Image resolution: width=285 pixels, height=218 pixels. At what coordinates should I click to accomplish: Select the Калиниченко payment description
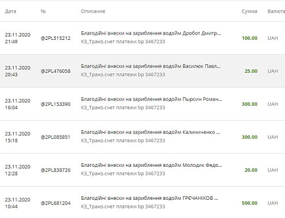[x=150, y=133]
